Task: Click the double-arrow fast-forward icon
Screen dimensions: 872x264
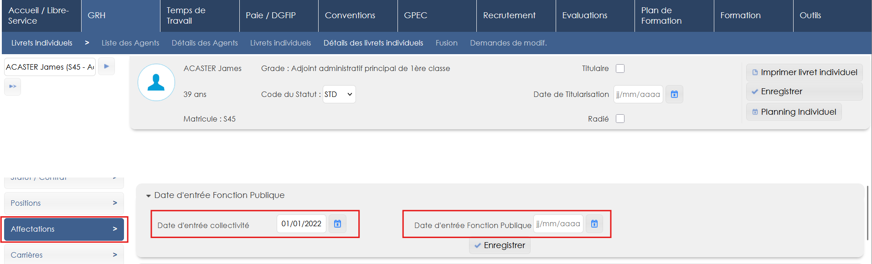Action: [13, 86]
